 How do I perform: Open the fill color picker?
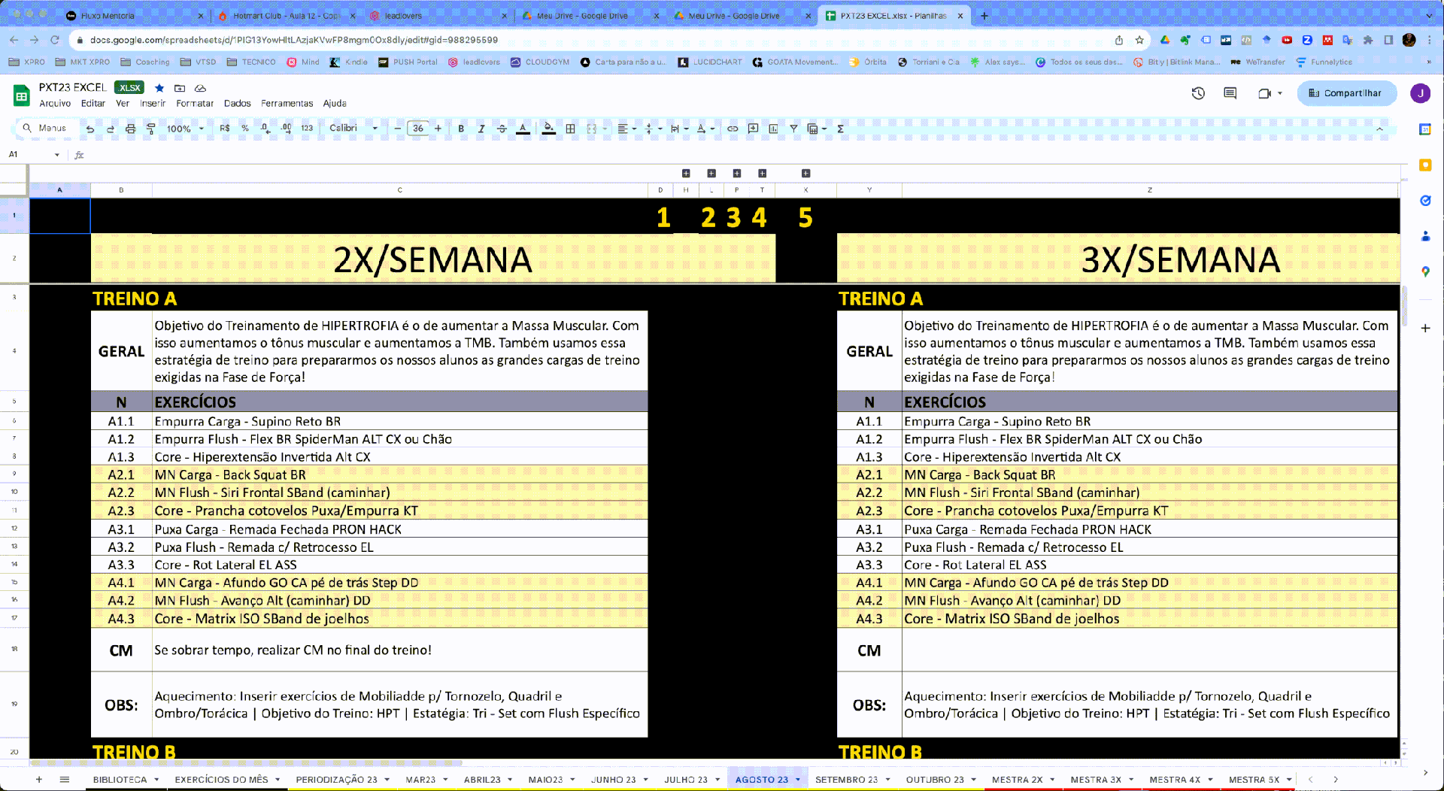pos(549,129)
